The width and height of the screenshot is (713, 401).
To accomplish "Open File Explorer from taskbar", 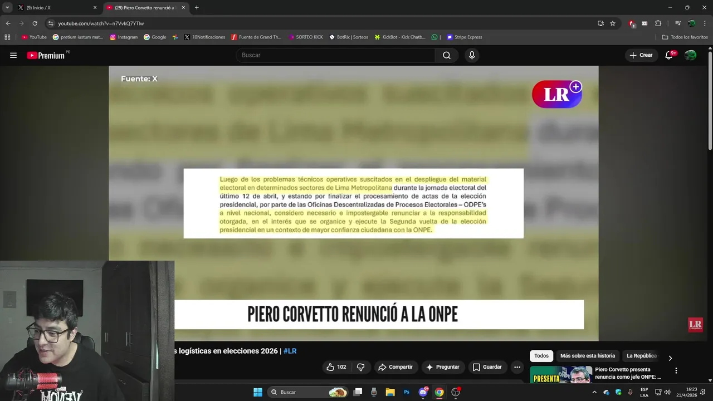I will click(390, 392).
